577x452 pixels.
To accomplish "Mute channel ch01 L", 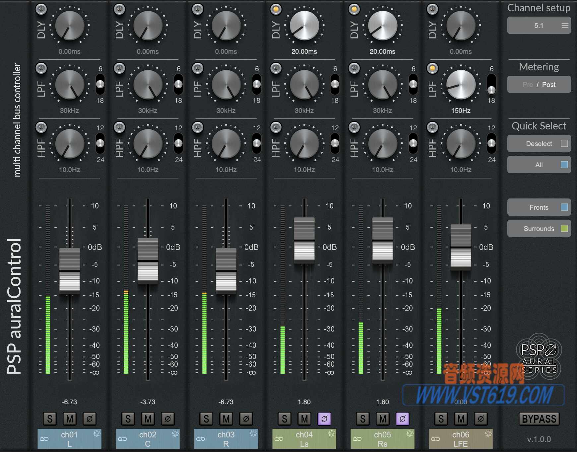I will [70, 419].
